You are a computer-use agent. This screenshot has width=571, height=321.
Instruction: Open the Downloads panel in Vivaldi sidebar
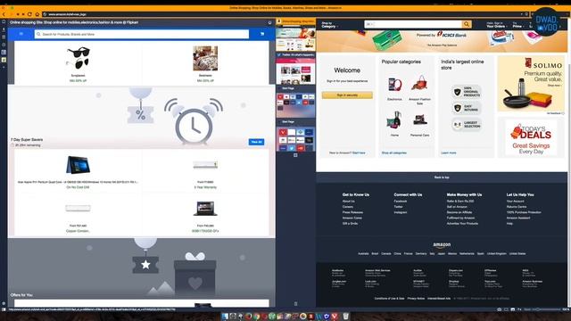(x=4, y=29)
